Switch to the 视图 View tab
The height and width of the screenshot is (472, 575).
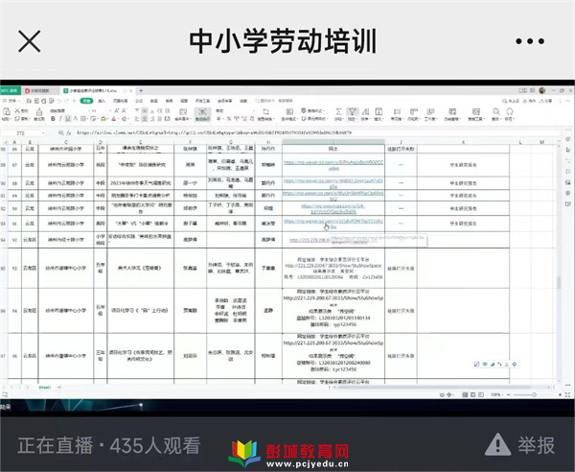pos(184,101)
